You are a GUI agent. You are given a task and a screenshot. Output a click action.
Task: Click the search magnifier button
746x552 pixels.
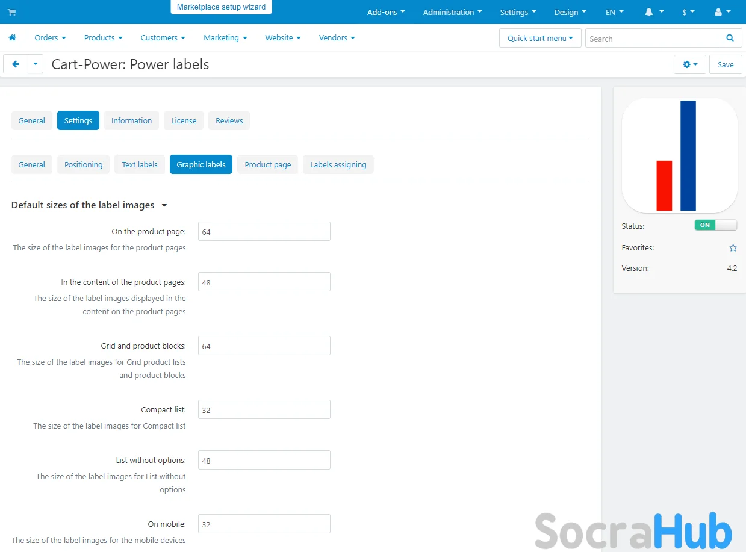[730, 39]
